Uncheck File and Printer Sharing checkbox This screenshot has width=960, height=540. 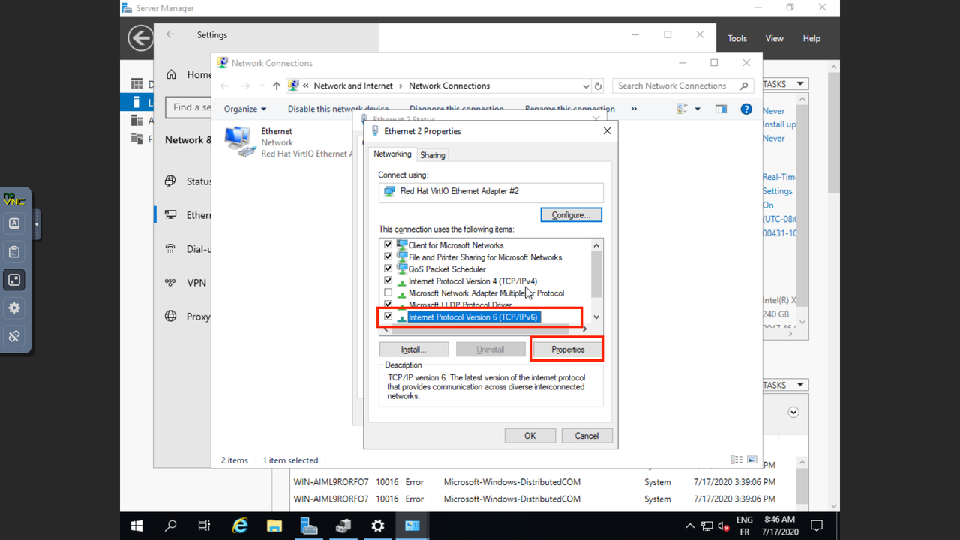pos(388,256)
